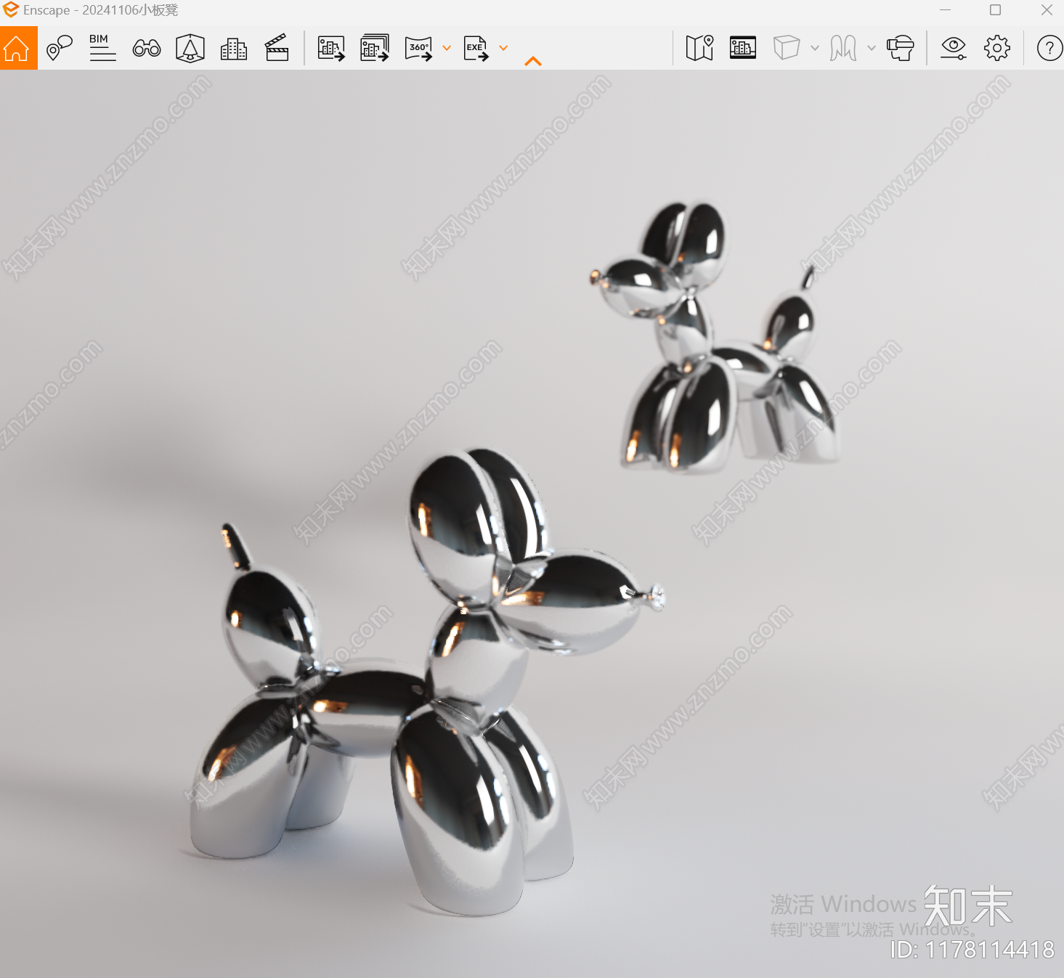Toggle the binoculars safe frame view
1064x978 pixels.
pyautogui.click(x=147, y=49)
